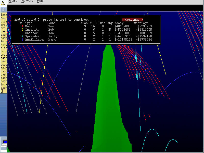
Task: Click the "Wins" column header
Action: (x=84, y=23)
